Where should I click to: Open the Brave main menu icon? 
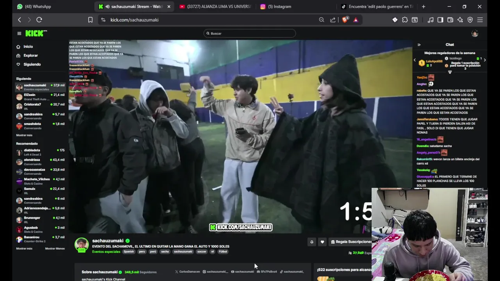point(480,20)
